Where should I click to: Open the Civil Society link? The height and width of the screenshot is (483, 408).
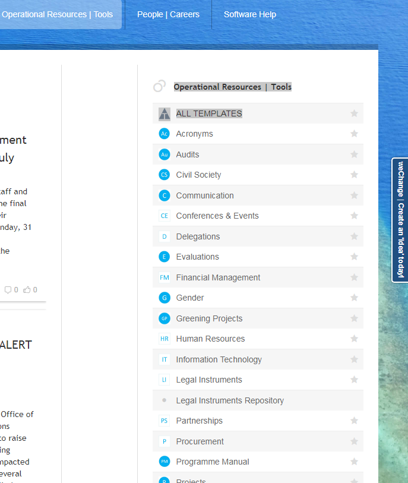[198, 175]
